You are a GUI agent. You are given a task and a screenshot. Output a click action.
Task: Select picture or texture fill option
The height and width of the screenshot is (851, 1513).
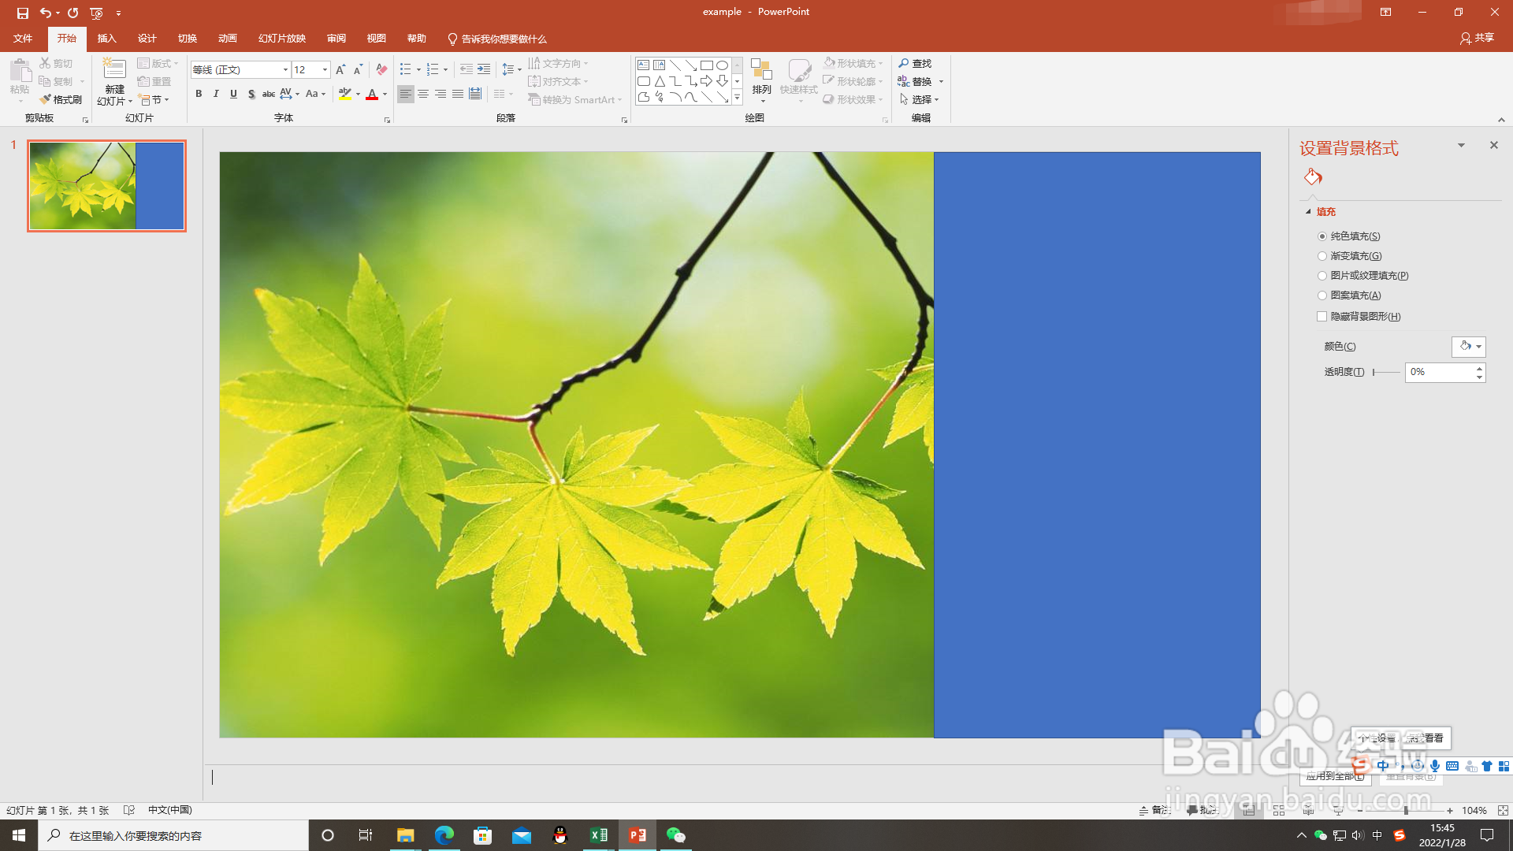pyautogui.click(x=1322, y=276)
